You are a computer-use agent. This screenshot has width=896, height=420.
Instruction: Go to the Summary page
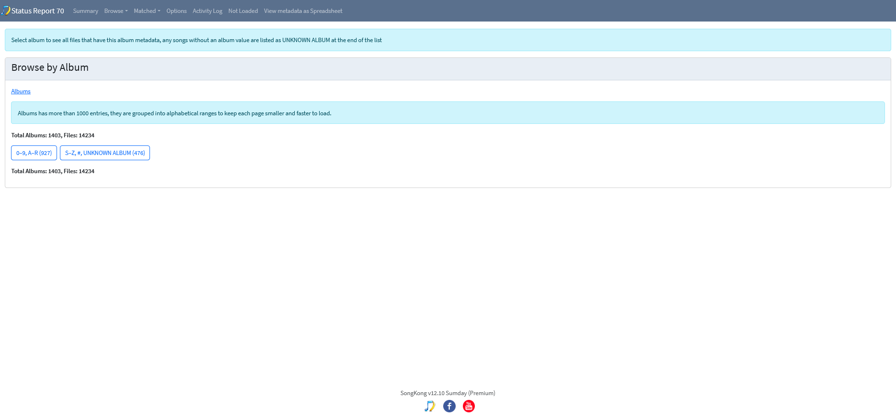point(86,11)
